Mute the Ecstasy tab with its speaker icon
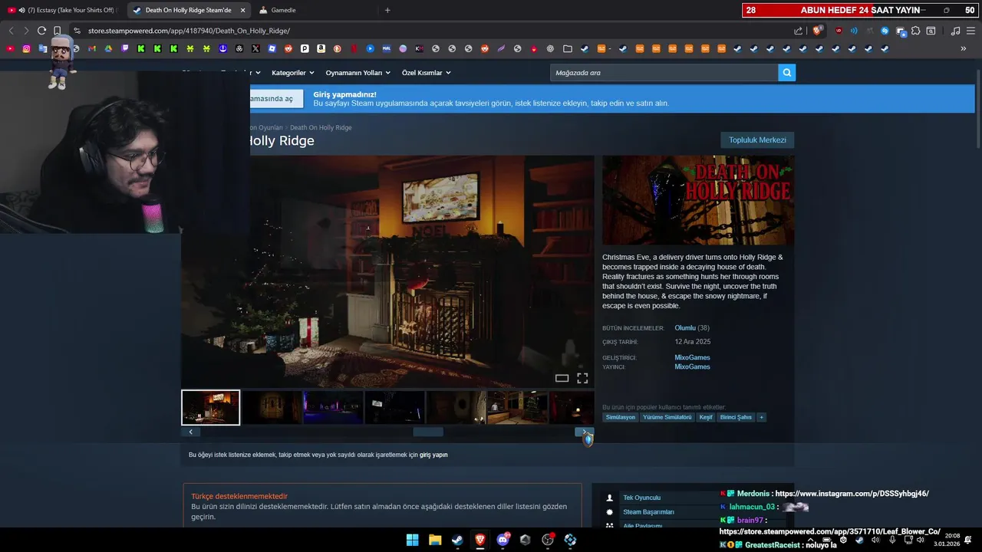This screenshot has width=982, height=552. 21,10
